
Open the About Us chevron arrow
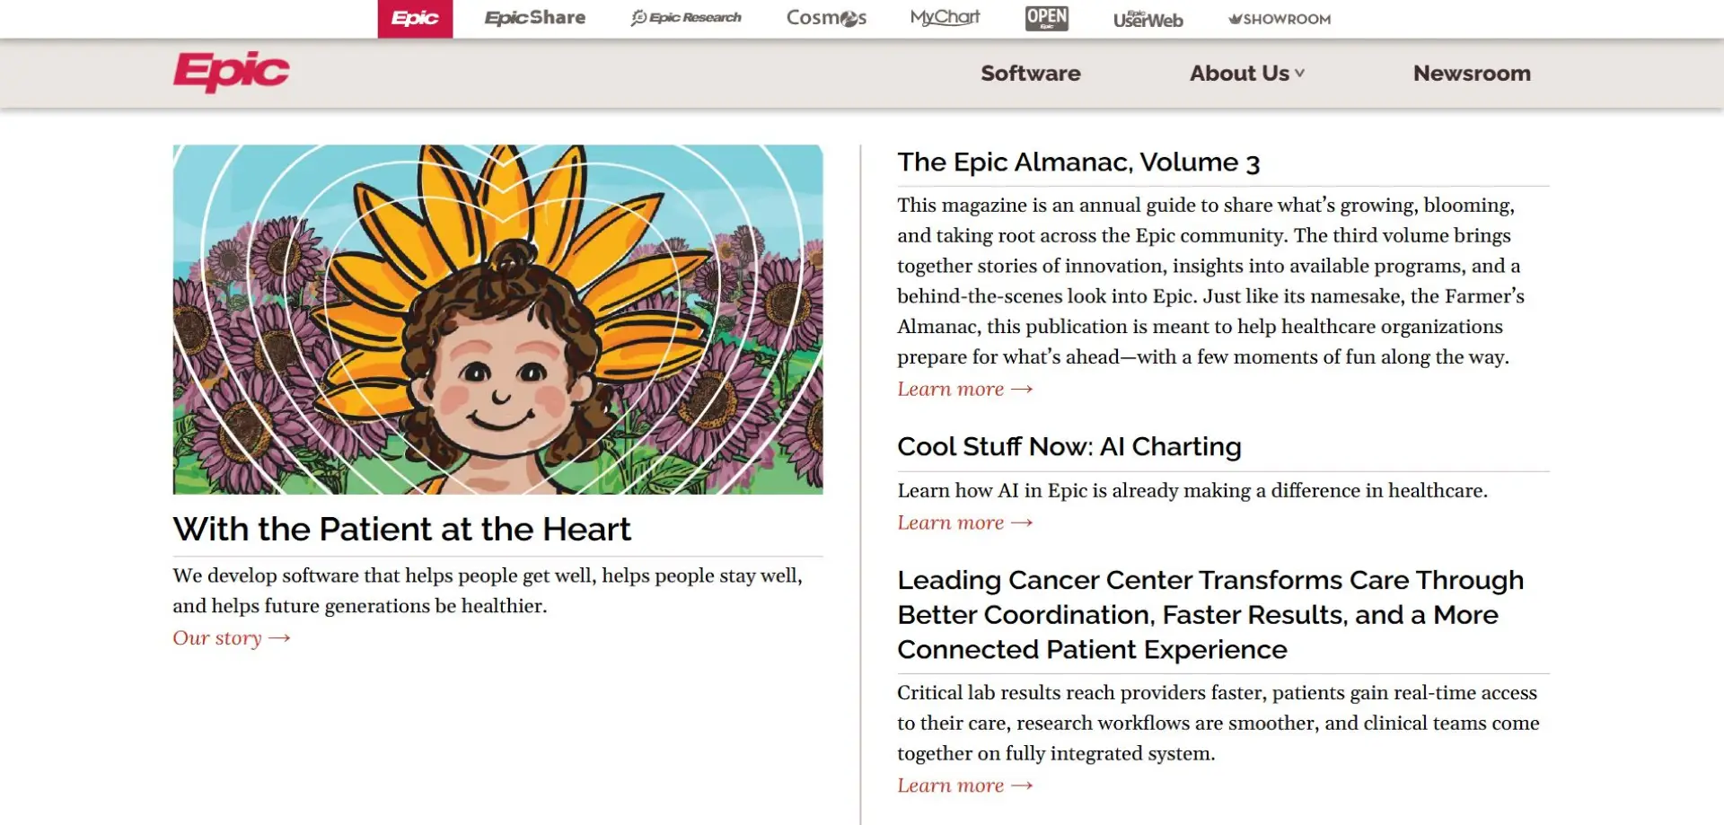[x=1300, y=74]
